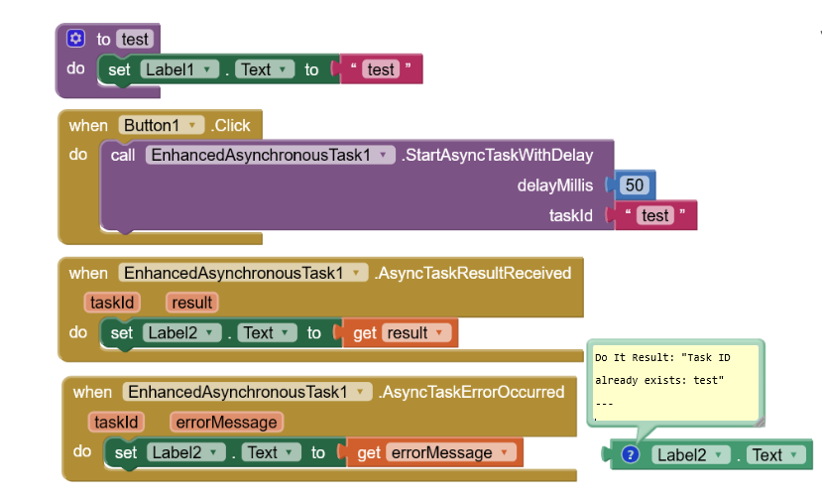Screen dimensions: 822x496
Task: Select the 'to test' procedure block header
Action: [x=107, y=39]
